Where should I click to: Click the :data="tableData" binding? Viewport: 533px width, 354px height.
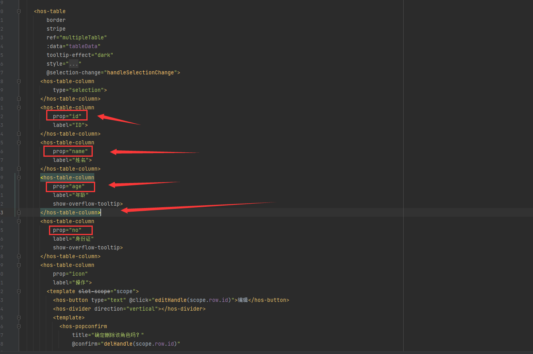pos(74,46)
